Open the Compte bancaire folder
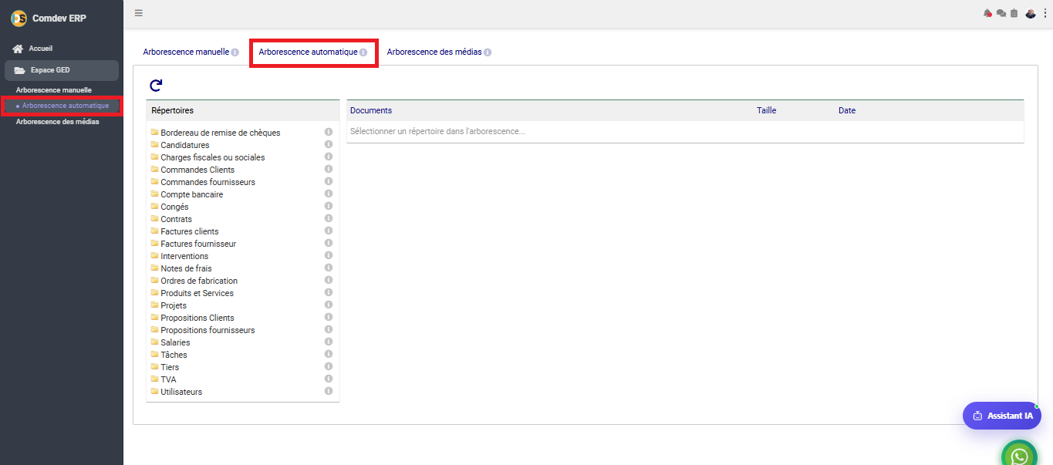The image size is (1053, 465). coord(192,194)
